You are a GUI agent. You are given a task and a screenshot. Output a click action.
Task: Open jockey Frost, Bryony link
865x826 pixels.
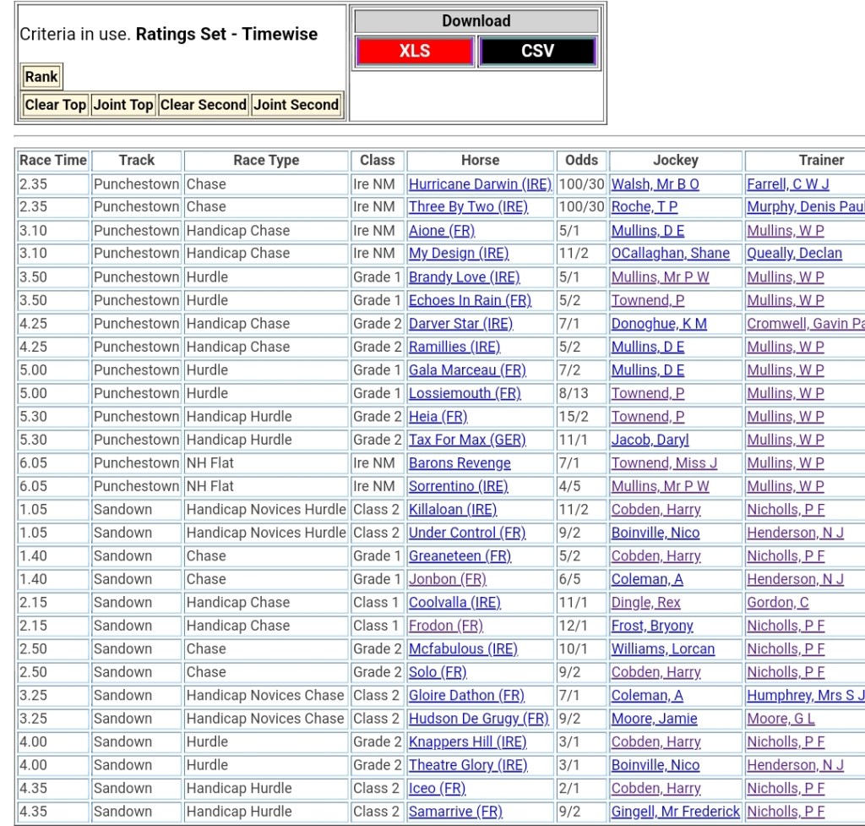click(x=651, y=626)
